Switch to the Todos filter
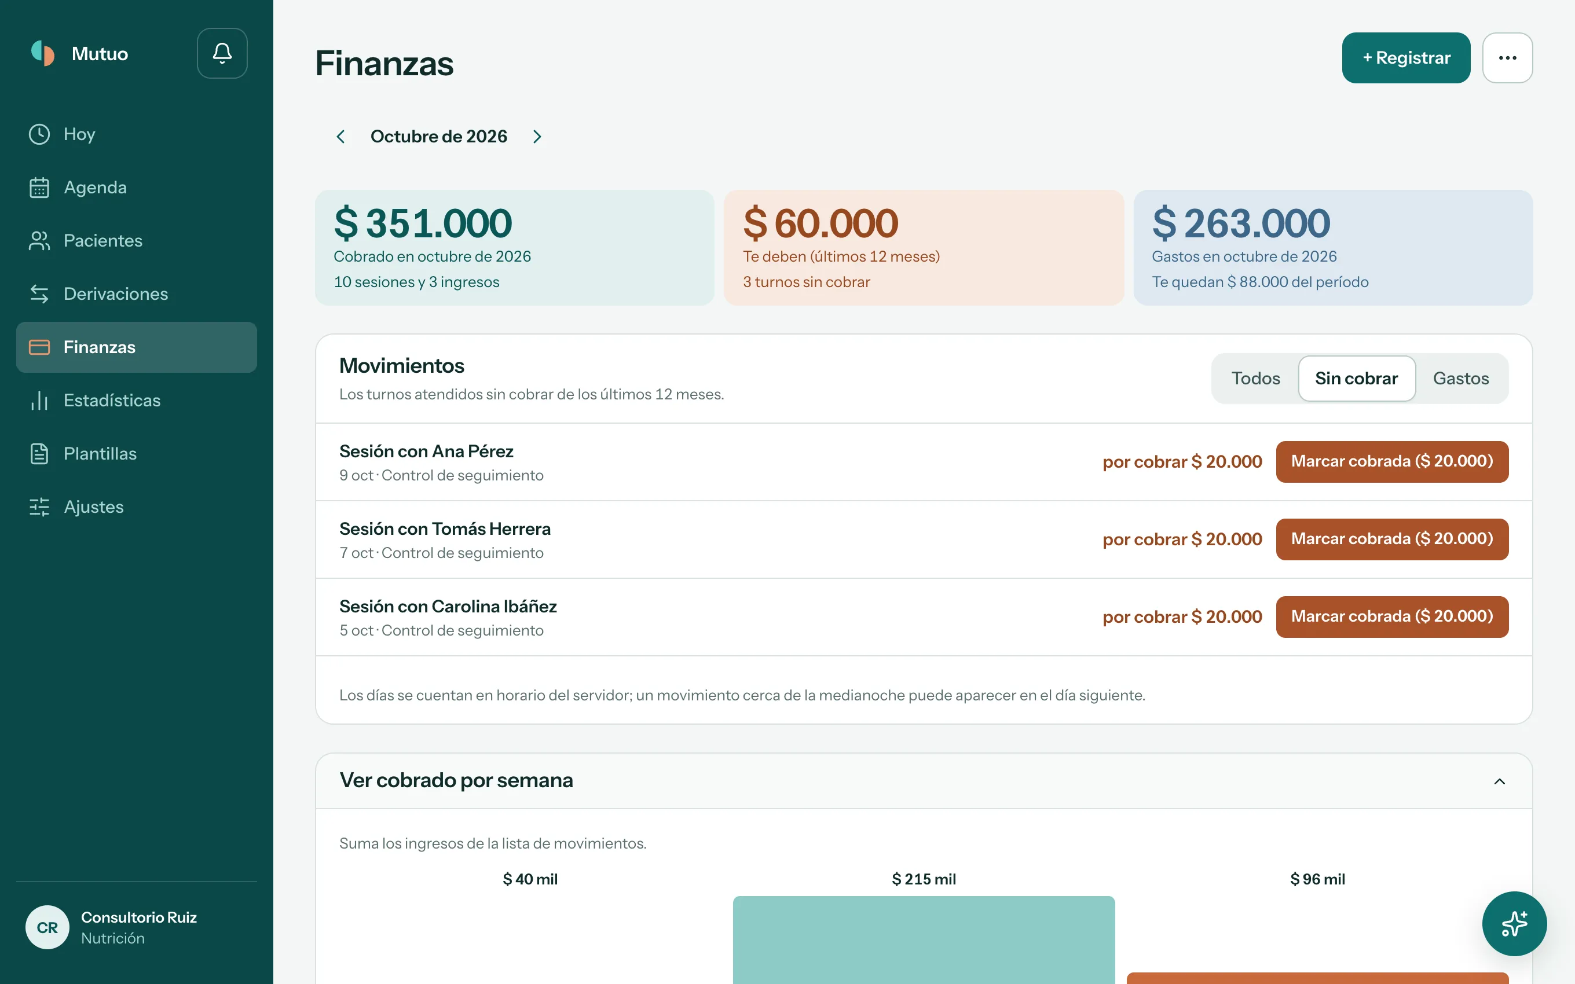The height and width of the screenshot is (984, 1575). pos(1255,379)
